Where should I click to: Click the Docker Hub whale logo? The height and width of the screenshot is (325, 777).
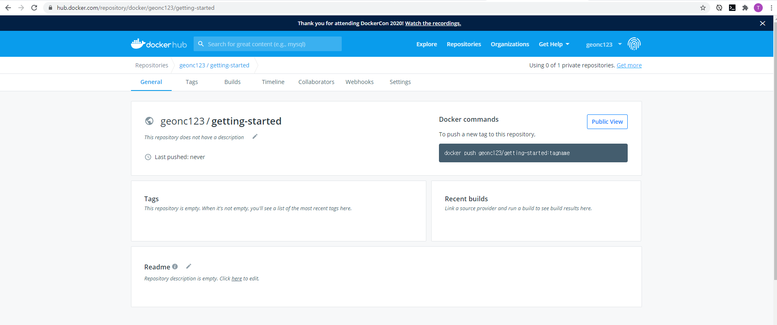(x=159, y=44)
